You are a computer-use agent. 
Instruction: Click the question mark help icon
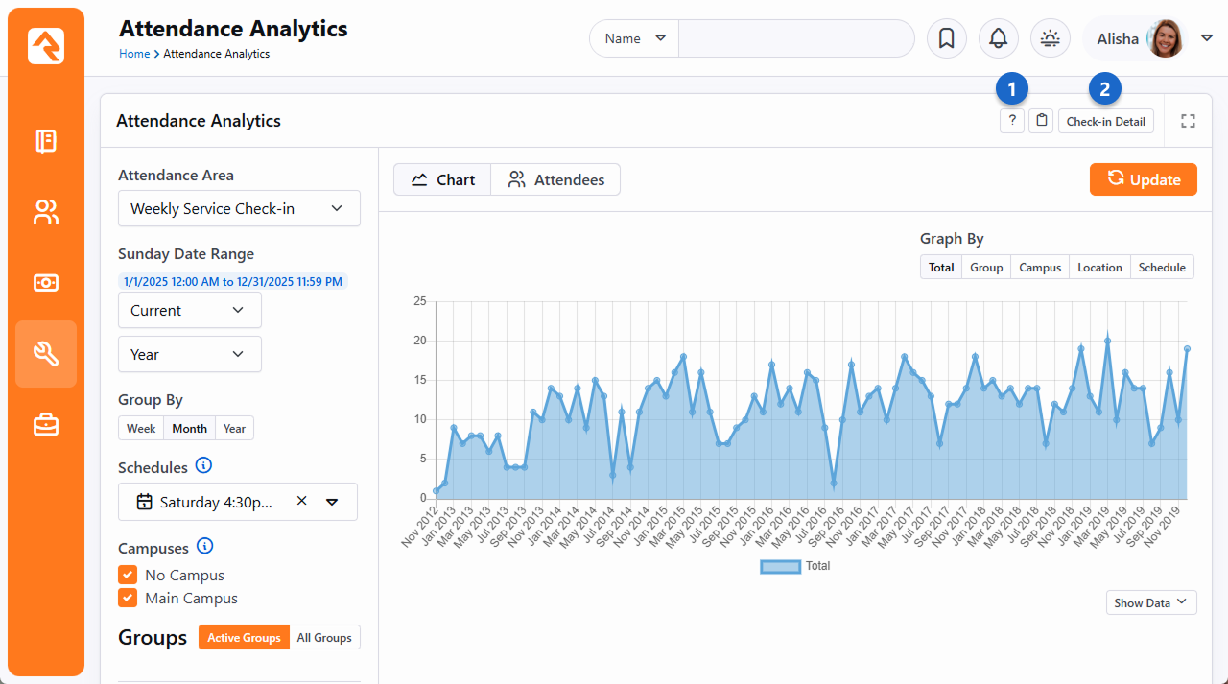click(1011, 122)
